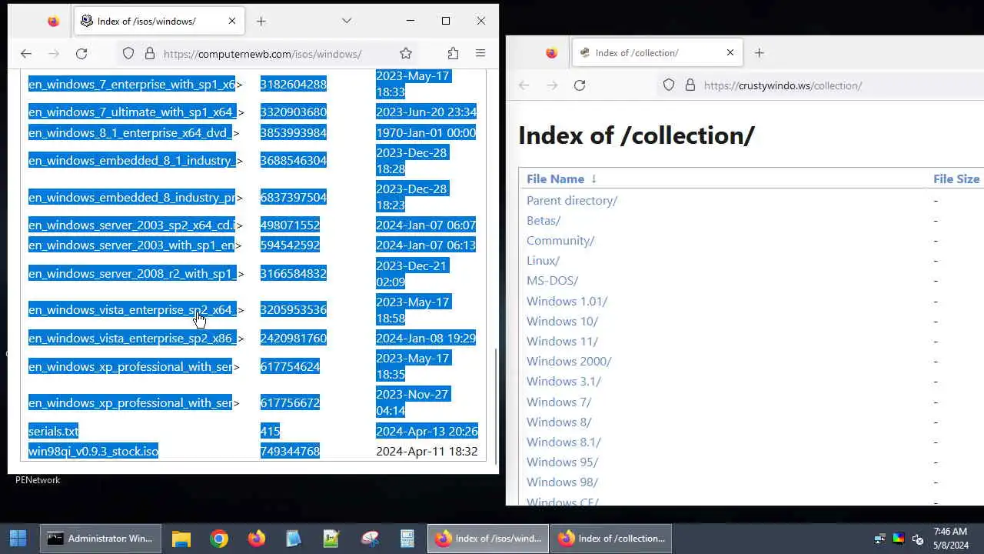Reverse sort using the File Name arrow
The width and height of the screenshot is (984, 554).
593,179
